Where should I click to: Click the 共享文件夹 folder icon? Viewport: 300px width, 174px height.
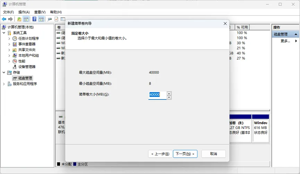pyautogui.click(x=15, y=50)
